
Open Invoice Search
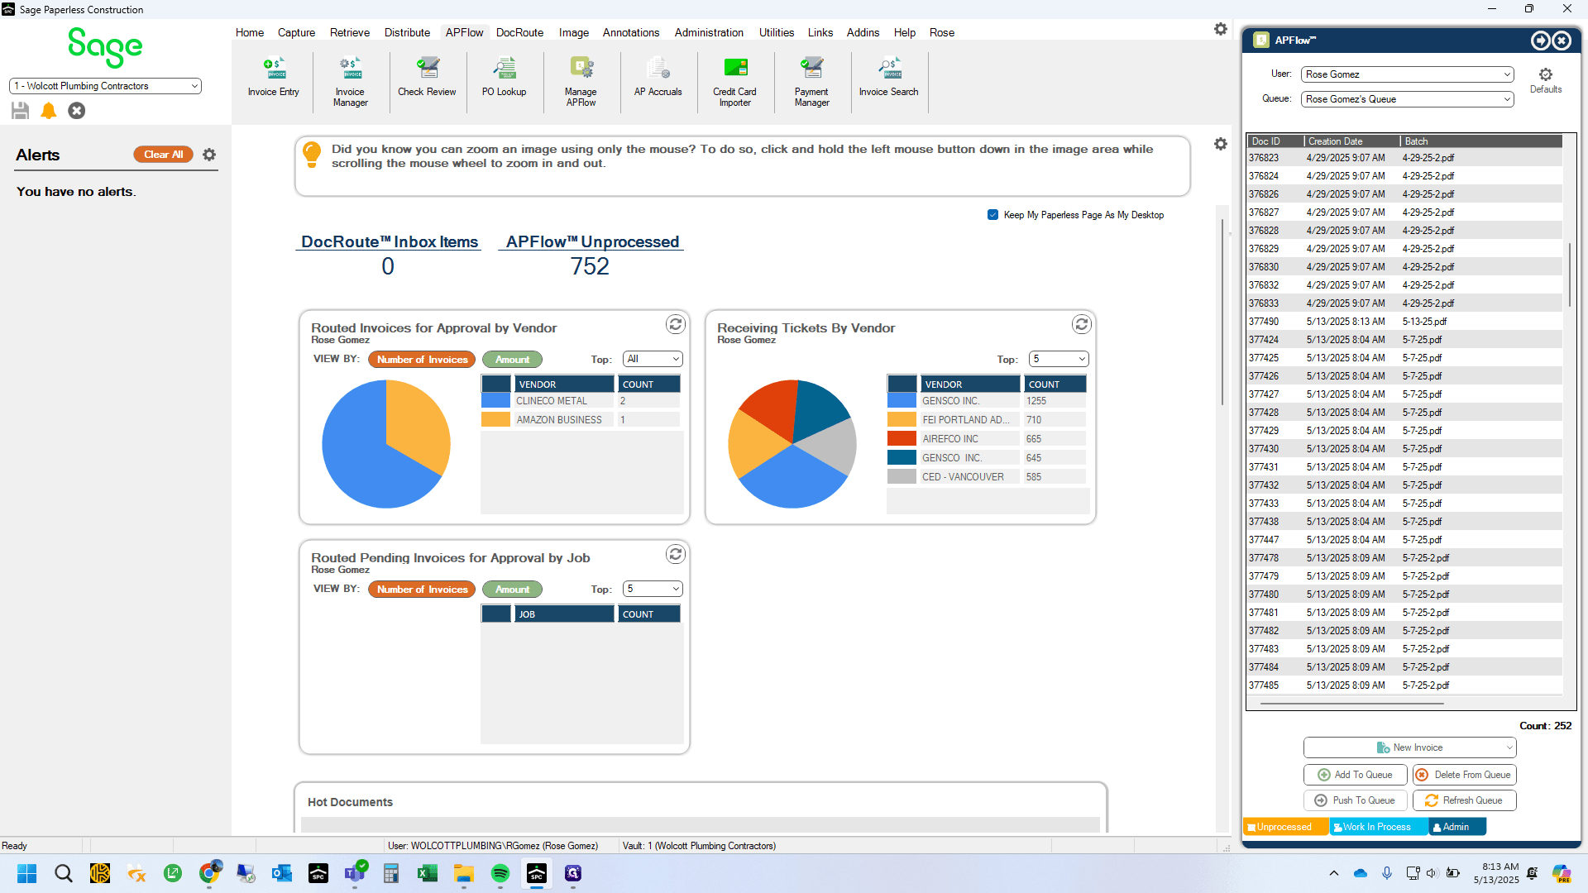tap(889, 77)
